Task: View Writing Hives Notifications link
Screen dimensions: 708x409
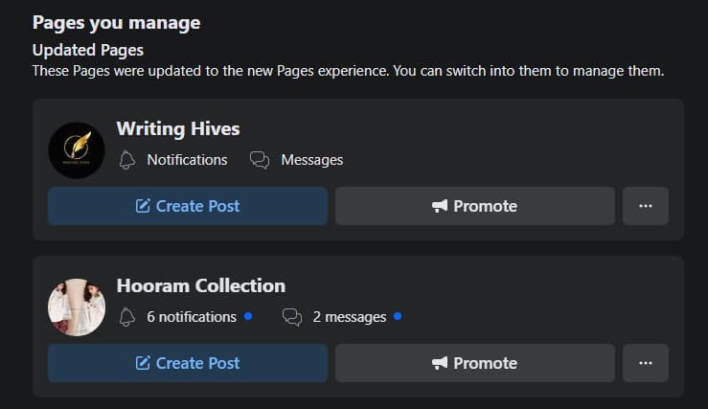Action: click(x=187, y=160)
